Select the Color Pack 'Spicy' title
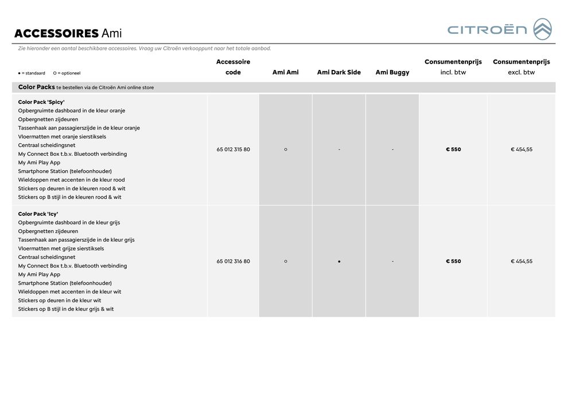This screenshot has width=568, height=401. coord(41,102)
